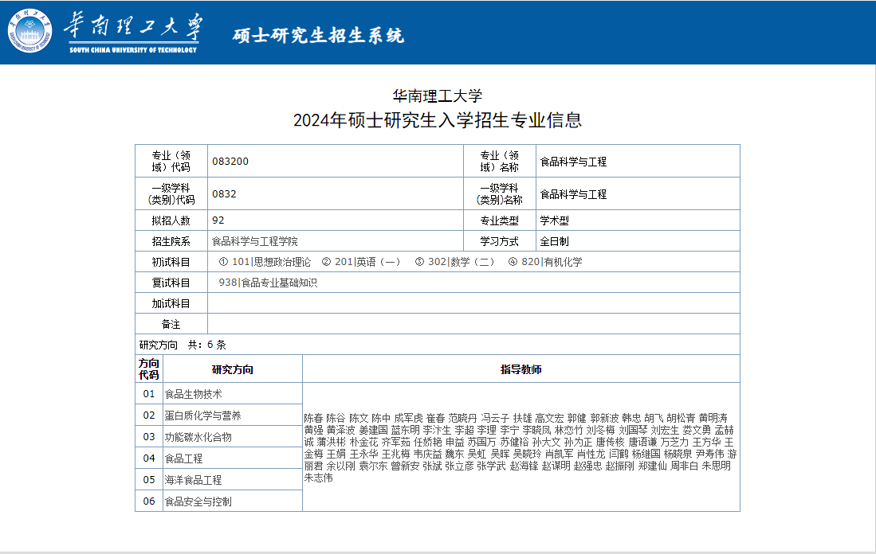Screen dimensions: 876x554
Task: Click direction code 01
Action: (x=148, y=394)
